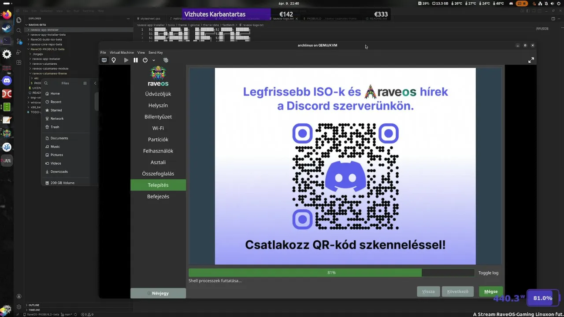Open Files hamburger menu
The height and width of the screenshot is (317, 564).
(x=85, y=83)
